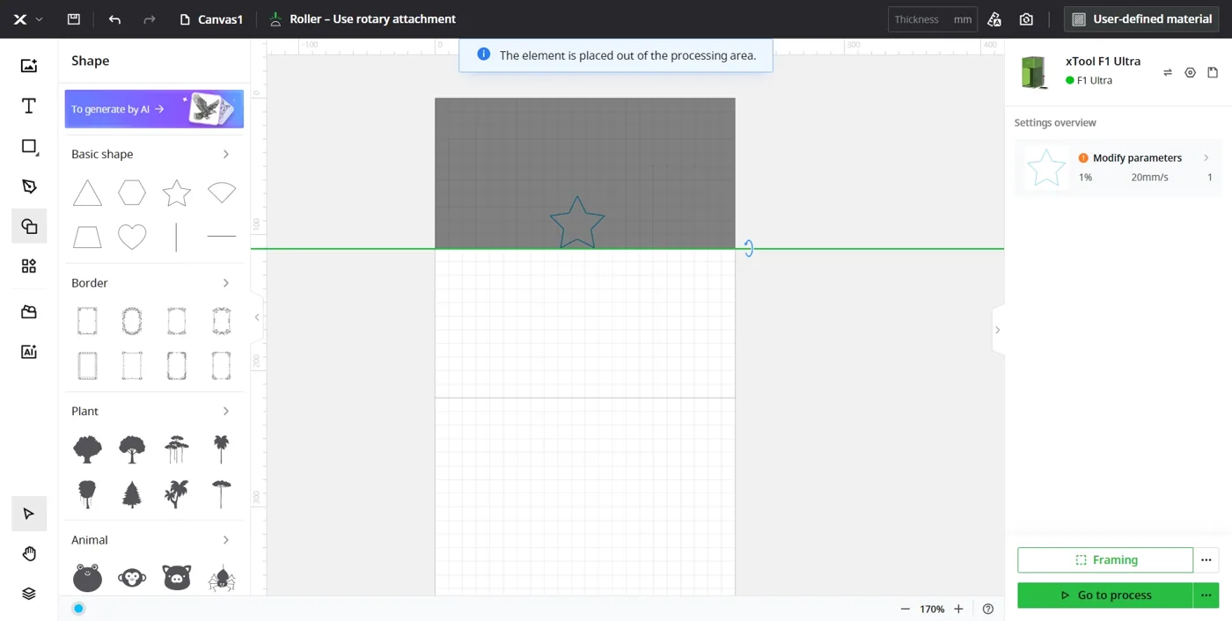Activate the Select arrow tool
The image size is (1232, 621).
pyautogui.click(x=29, y=514)
